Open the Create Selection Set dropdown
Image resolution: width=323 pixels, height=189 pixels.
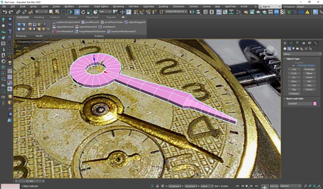(176, 12)
